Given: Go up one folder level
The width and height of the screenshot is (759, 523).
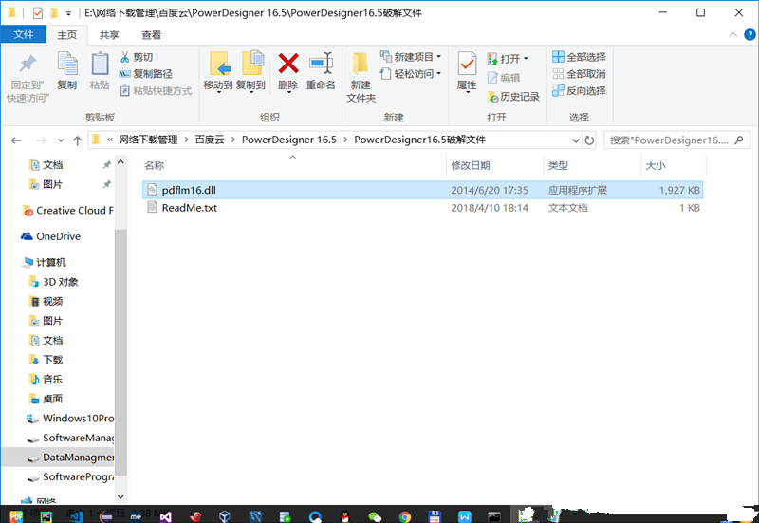Looking at the screenshot, I should [78, 140].
